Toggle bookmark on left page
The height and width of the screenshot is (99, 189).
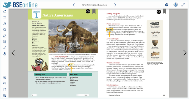[x=94, y=11]
